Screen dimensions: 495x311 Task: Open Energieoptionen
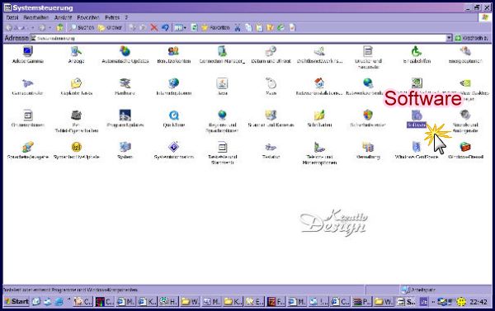[x=465, y=54]
